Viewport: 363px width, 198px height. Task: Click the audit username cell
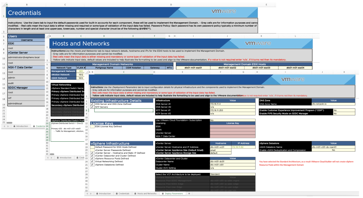coord(26,83)
